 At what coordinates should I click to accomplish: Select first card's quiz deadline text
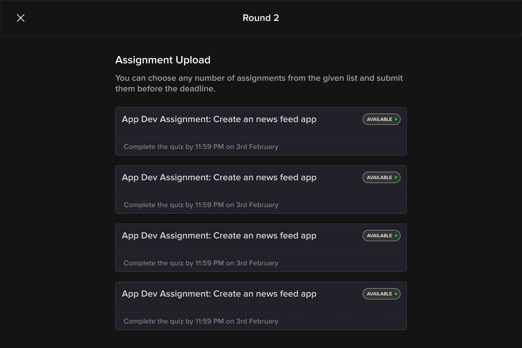click(201, 147)
